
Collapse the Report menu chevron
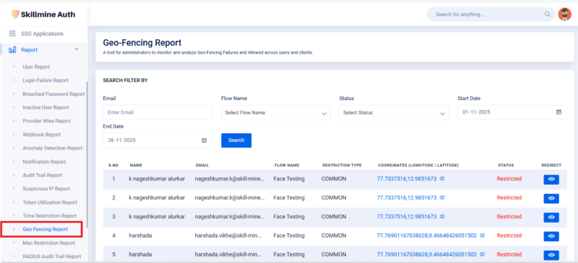click(77, 49)
